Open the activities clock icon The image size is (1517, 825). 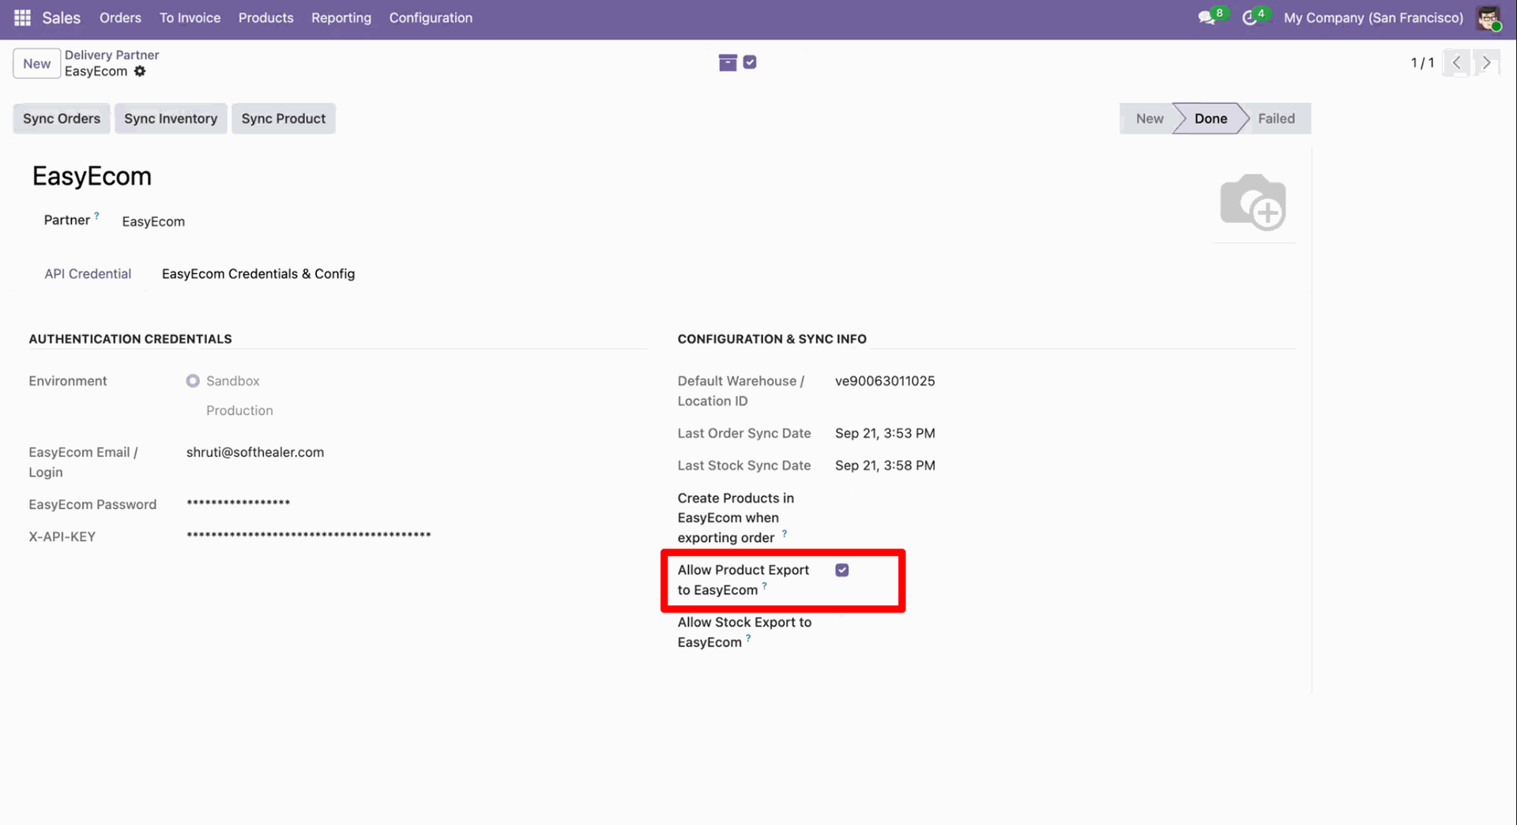tap(1250, 17)
